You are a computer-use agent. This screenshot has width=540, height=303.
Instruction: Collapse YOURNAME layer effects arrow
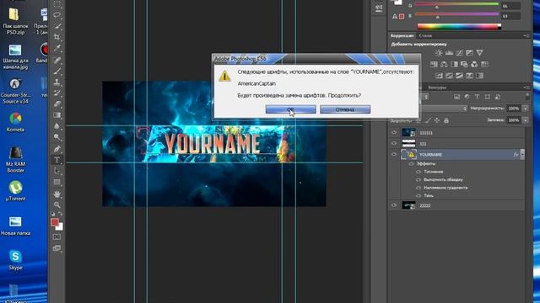tap(522, 155)
